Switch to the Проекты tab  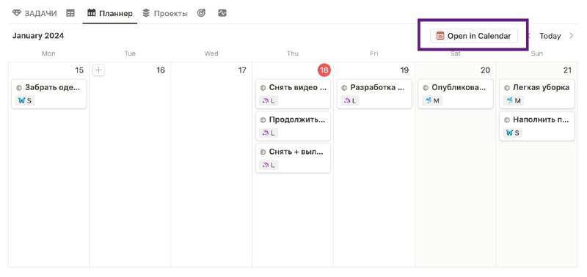[x=165, y=13]
